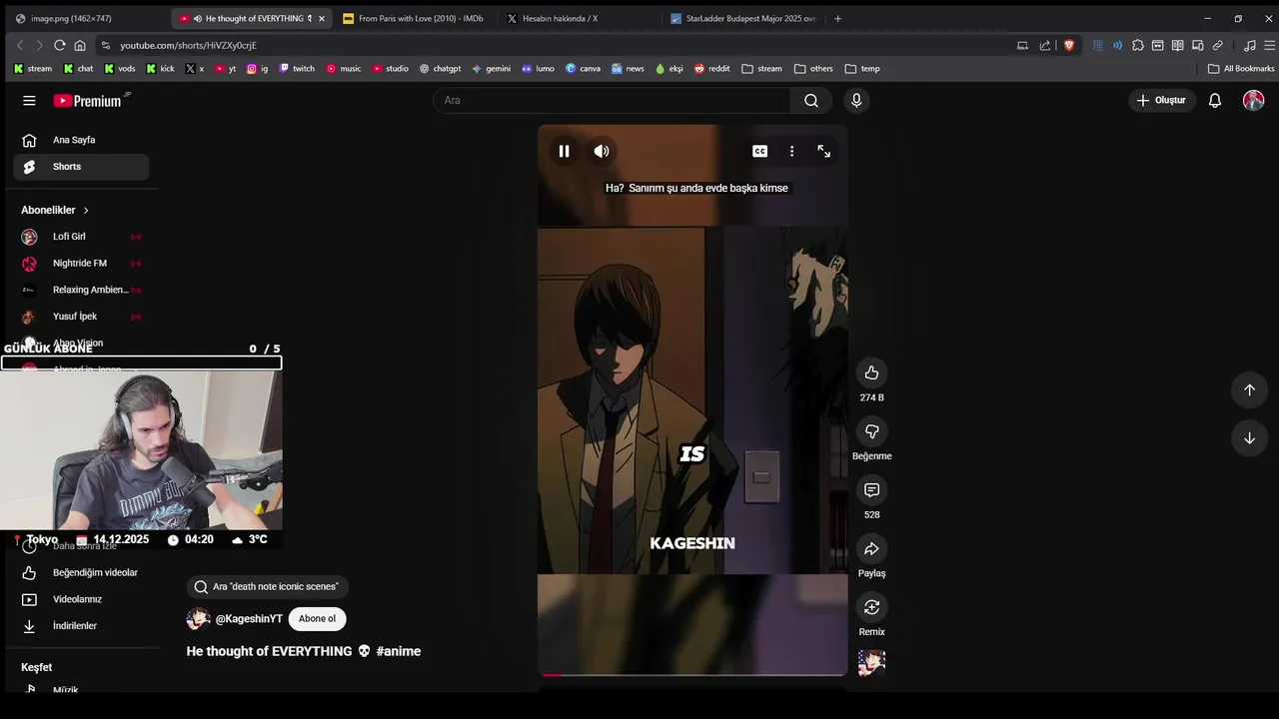Viewport: 1279px width, 719px height.
Task: Open the stream bookmark
Action: click(32, 69)
